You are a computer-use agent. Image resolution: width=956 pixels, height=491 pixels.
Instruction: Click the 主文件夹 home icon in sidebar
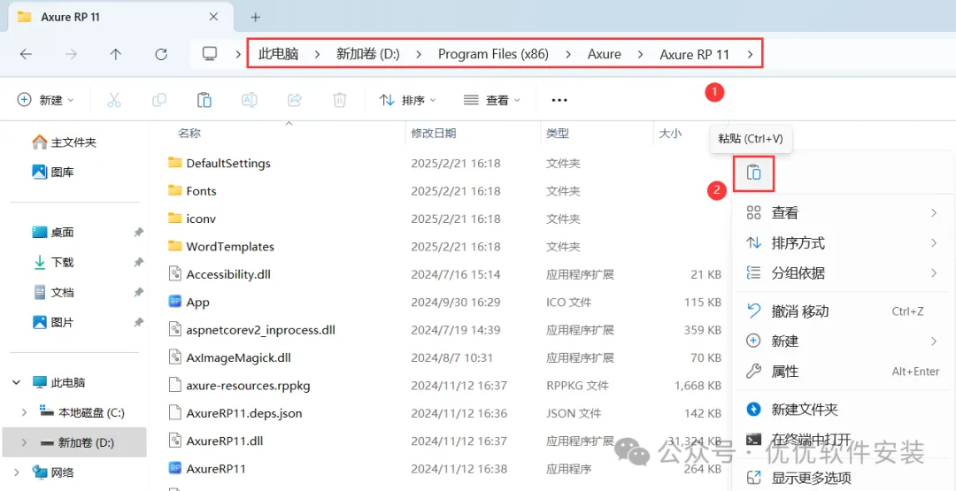40,142
